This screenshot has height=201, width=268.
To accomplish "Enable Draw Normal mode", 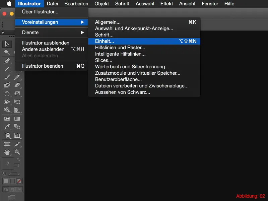I will point(6,189).
